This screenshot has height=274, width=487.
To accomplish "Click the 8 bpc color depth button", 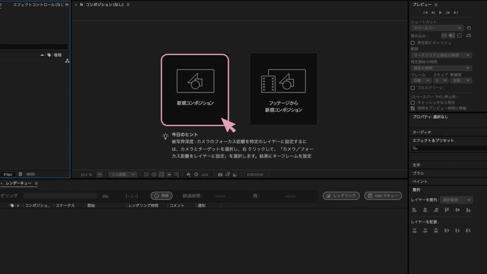I will [8, 175].
